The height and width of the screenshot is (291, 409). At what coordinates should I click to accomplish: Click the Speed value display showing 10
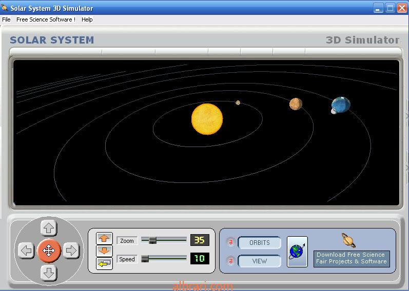tap(200, 258)
